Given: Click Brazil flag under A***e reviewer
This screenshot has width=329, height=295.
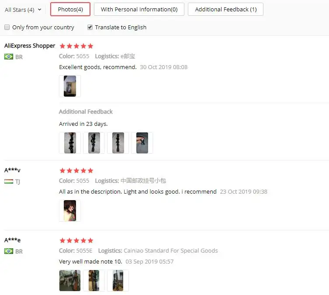Looking at the screenshot, I should 9,251.
